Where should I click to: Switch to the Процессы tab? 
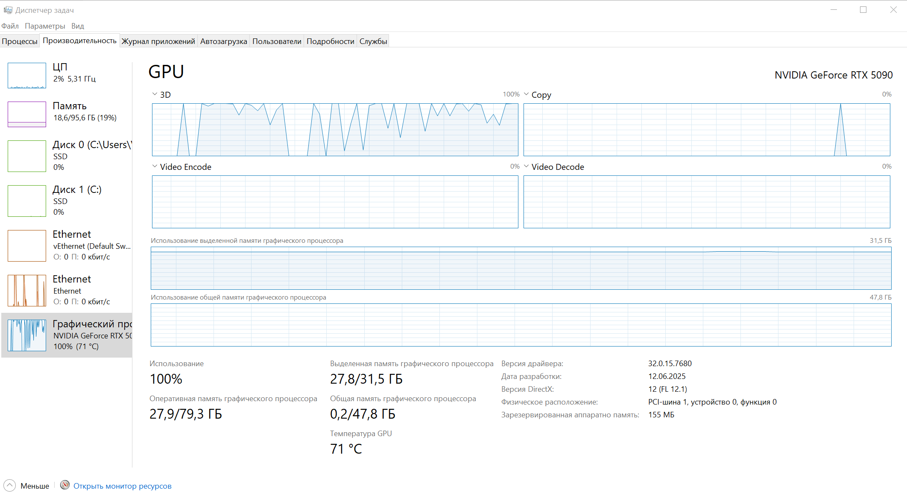pos(20,41)
